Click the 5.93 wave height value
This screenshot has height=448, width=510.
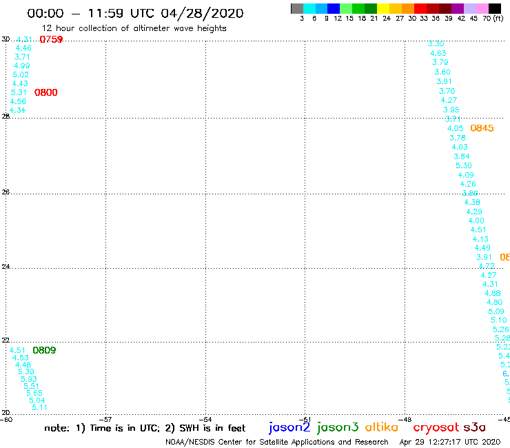[x=29, y=379]
